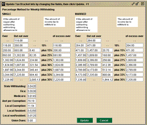147x125 pixels.
Task: Click Single 'But not over' field showing 3,344.00
Action: point(21,70)
